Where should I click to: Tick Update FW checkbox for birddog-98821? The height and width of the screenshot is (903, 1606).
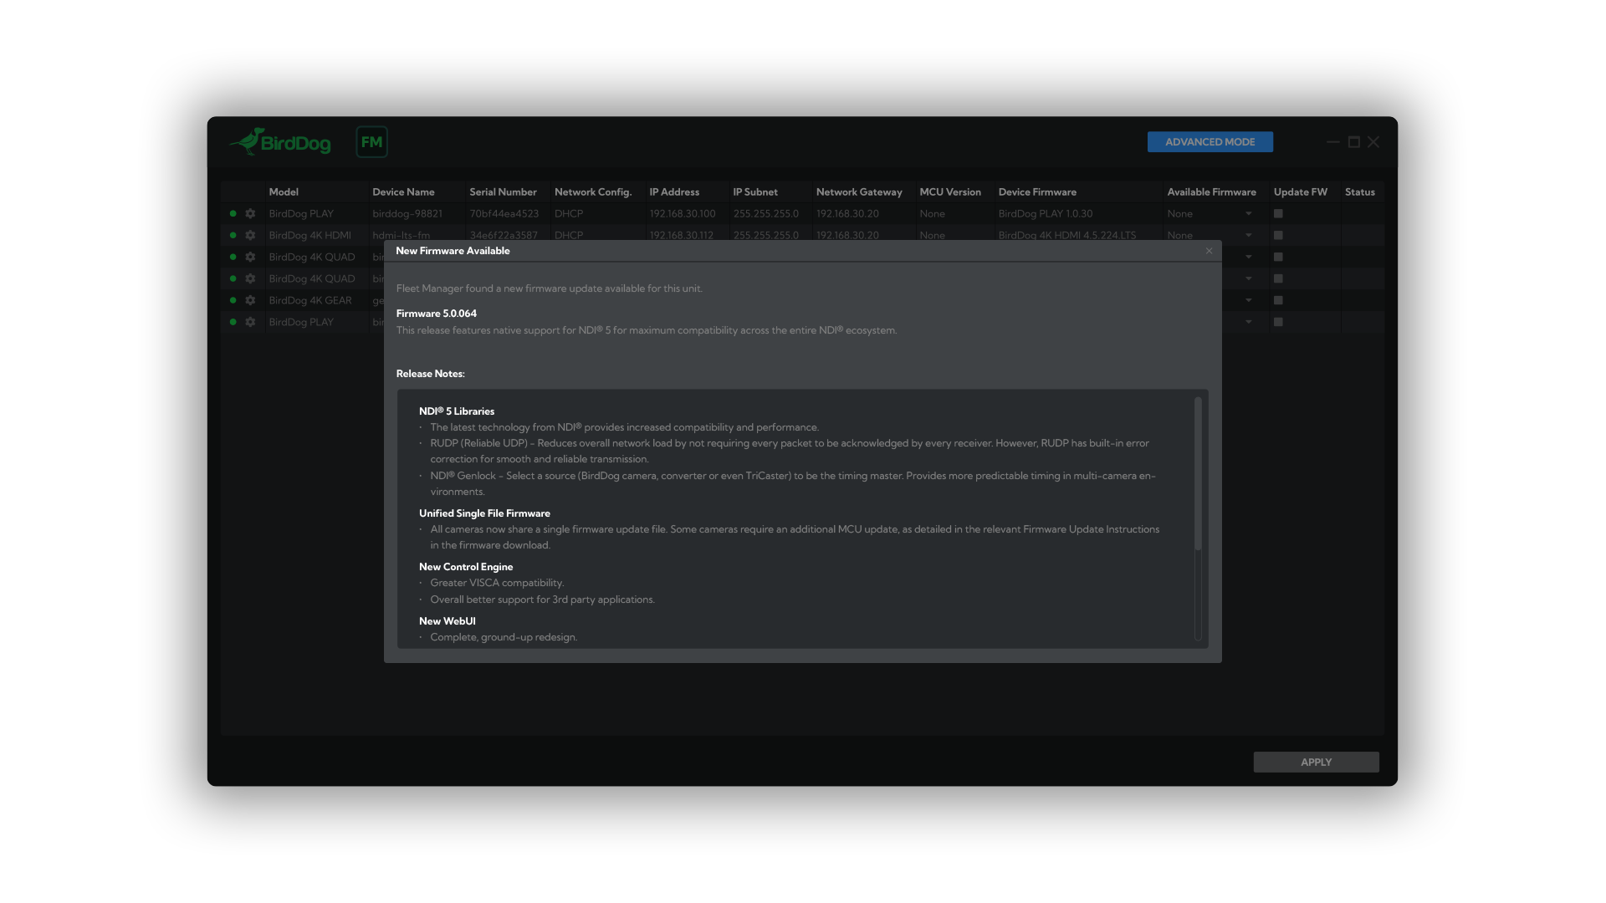tap(1278, 214)
